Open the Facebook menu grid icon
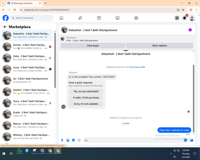Viewport: 200px width, 160px height. tap(177, 18)
